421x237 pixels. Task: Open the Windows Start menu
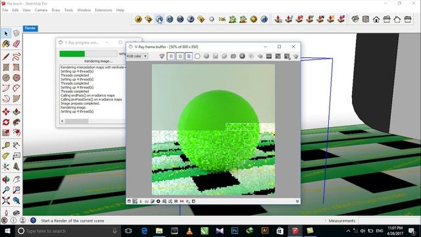click(x=7, y=231)
